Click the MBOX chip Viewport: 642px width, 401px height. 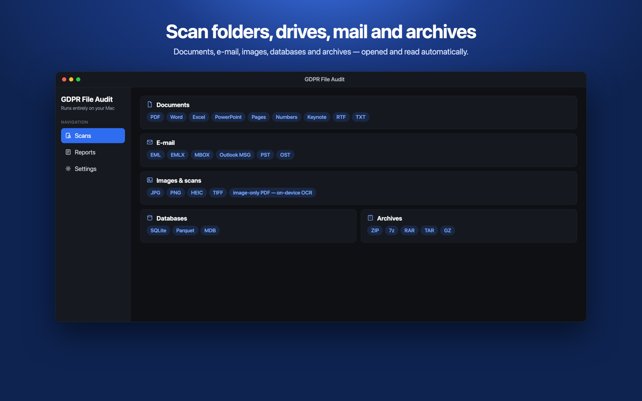pyautogui.click(x=202, y=155)
